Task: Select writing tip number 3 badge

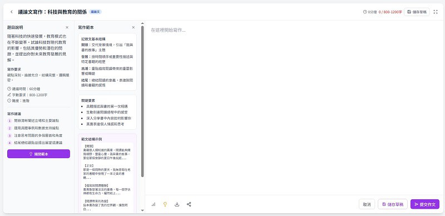Action: pyautogui.click(x=9, y=136)
